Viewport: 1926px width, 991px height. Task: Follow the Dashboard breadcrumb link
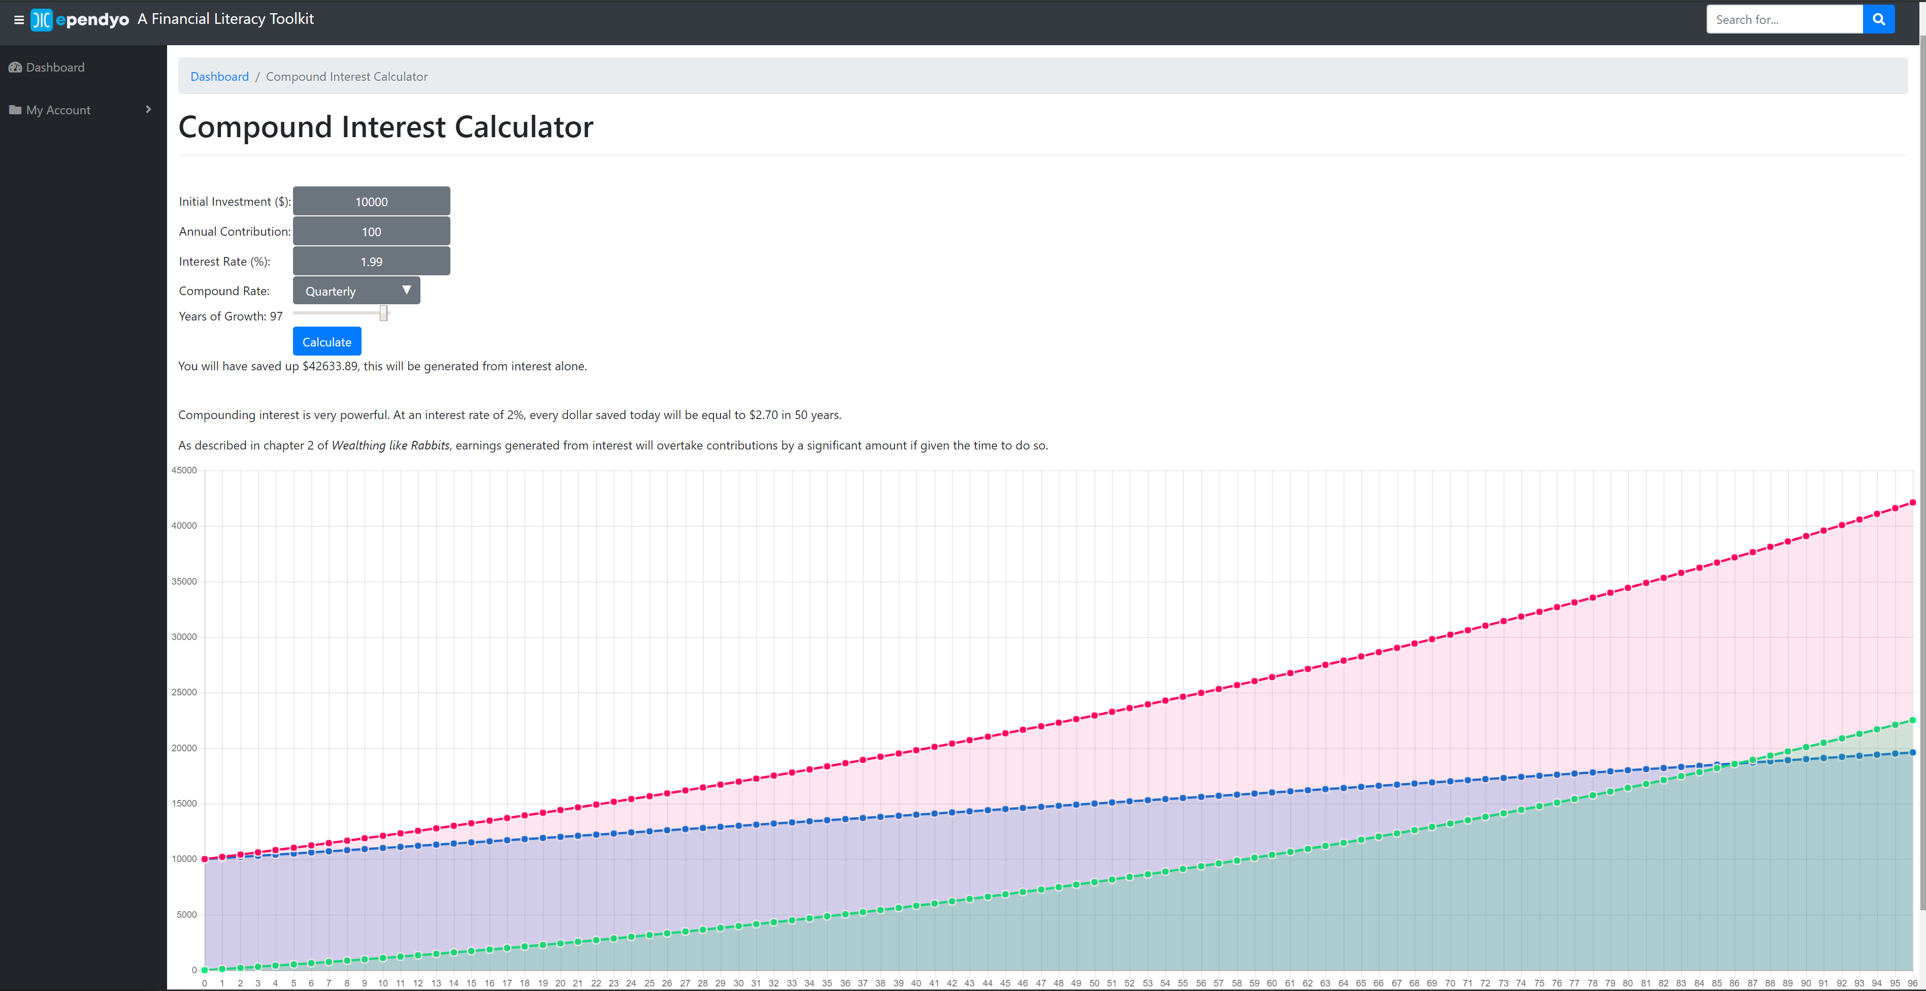[x=219, y=76]
